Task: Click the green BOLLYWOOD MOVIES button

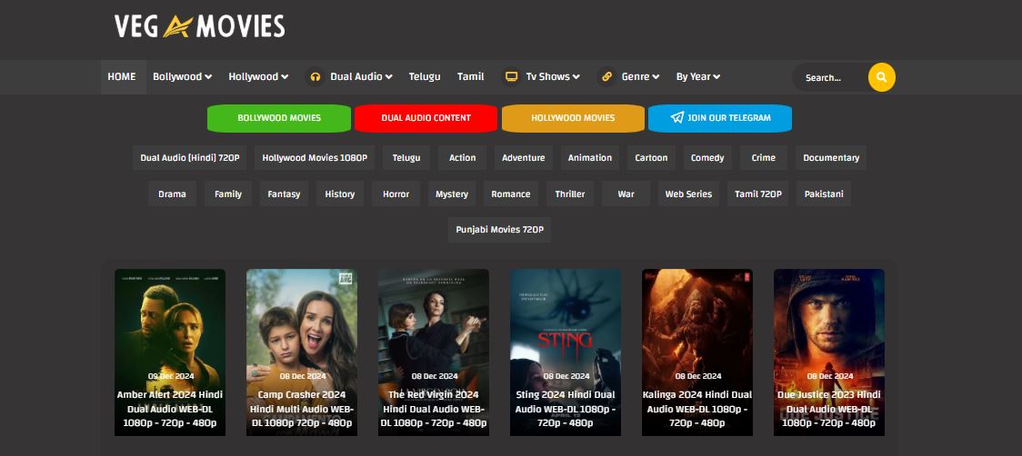Action: (279, 118)
